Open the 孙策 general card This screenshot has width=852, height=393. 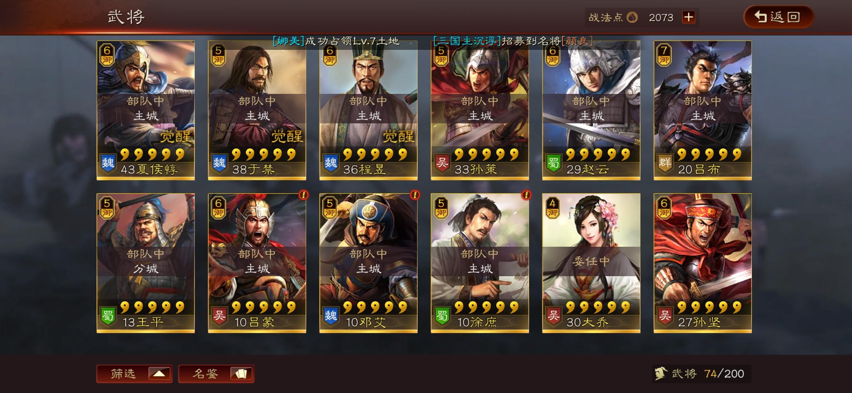pyautogui.click(x=480, y=110)
